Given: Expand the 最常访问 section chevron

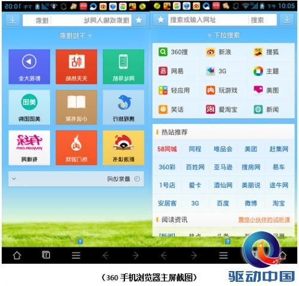Looking at the screenshot, I should [x=14, y=179].
